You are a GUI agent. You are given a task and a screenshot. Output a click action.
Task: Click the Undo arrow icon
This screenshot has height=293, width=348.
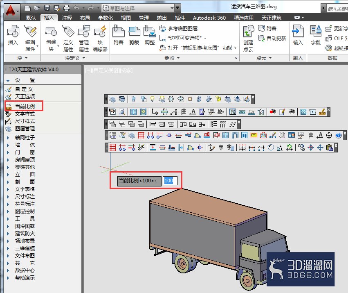pyautogui.click(x=76, y=9)
